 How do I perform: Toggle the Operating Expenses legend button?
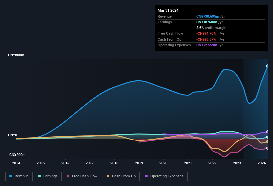point(164,176)
